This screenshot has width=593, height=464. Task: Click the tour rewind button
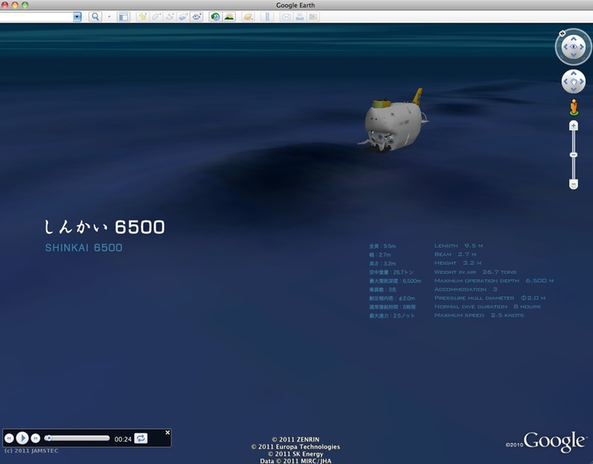(x=9, y=439)
